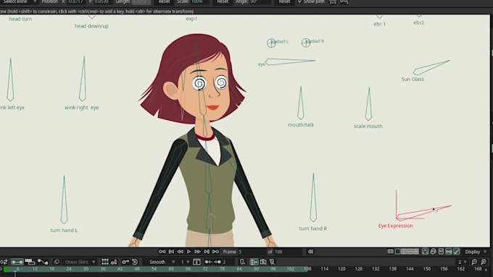Switch to the Channels timeline view icon
Image resolution: width=493 pixels, height=277 pixels.
pos(17,262)
